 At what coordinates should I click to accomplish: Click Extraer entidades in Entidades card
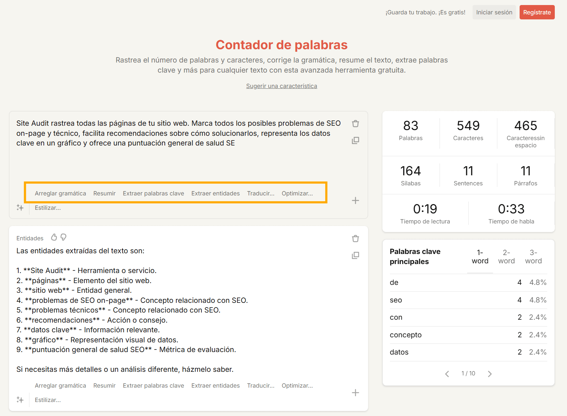215,385
